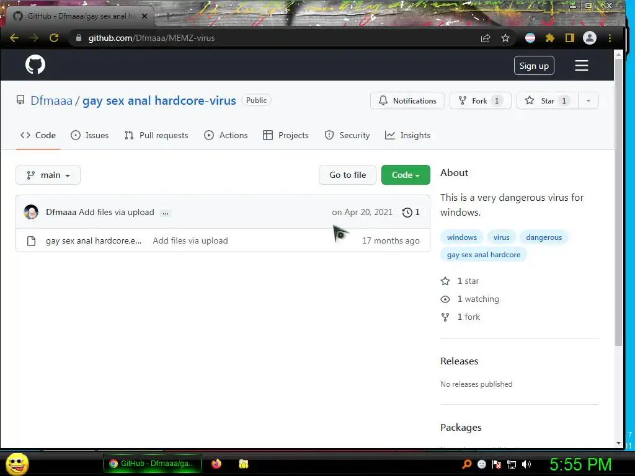The width and height of the screenshot is (635, 476).
Task: Open the Dfmaaa owner link
Action: (x=51, y=101)
